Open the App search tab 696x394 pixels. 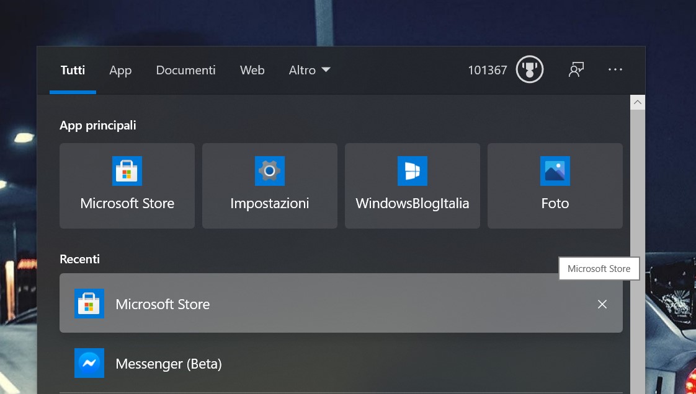point(120,70)
